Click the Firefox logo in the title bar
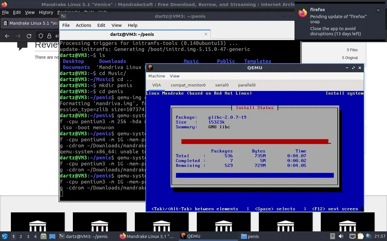Screen dimensions: 387x241 (x=4, y=4)
